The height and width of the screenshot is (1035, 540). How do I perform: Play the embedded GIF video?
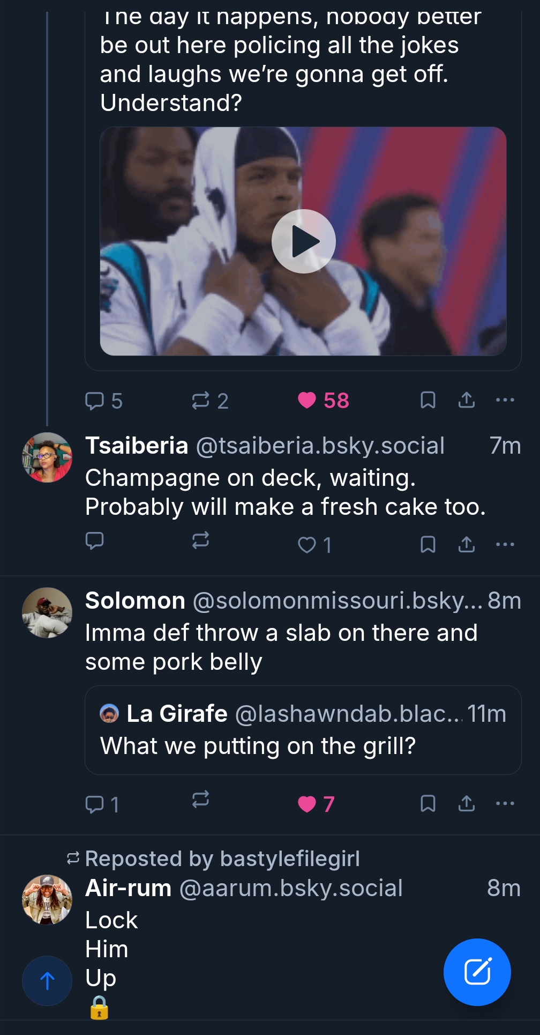(x=303, y=241)
